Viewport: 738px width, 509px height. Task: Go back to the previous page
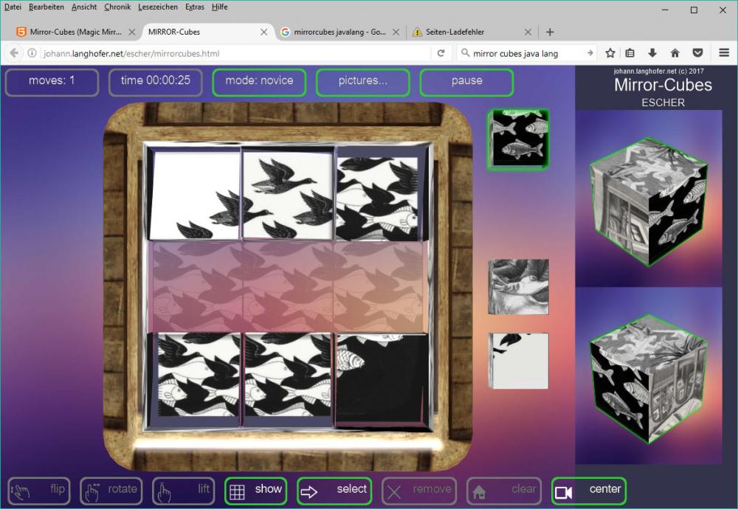tap(13, 53)
